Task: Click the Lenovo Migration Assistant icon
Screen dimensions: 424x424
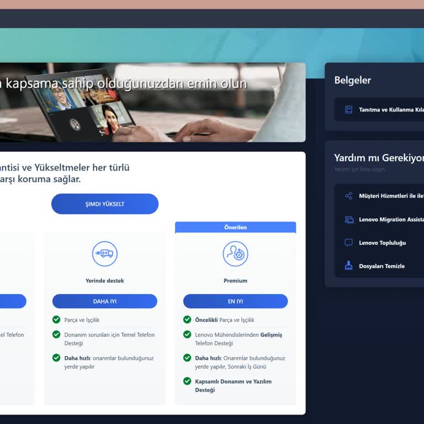Action: [348, 219]
